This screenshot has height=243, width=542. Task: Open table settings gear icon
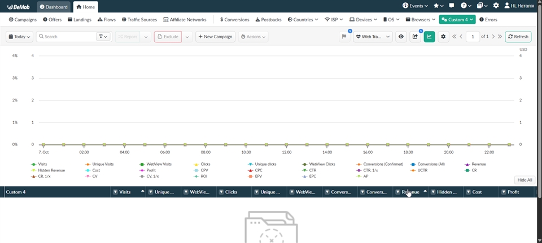click(x=443, y=37)
